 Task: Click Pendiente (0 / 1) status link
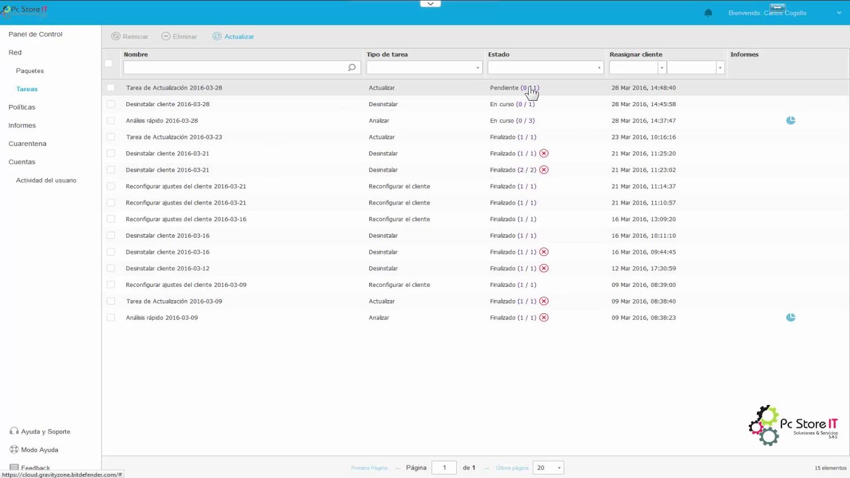tap(530, 88)
